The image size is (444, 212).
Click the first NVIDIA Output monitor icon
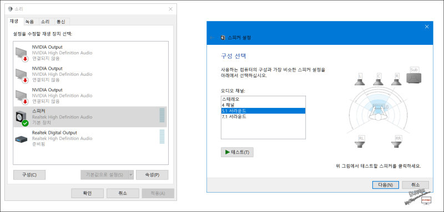point(22,54)
